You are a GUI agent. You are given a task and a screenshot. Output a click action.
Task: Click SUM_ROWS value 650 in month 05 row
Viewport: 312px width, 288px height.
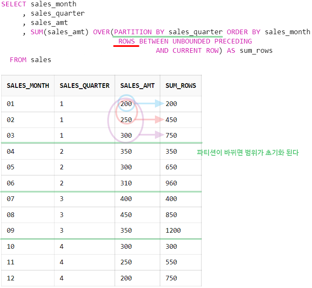tap(171, 167)
